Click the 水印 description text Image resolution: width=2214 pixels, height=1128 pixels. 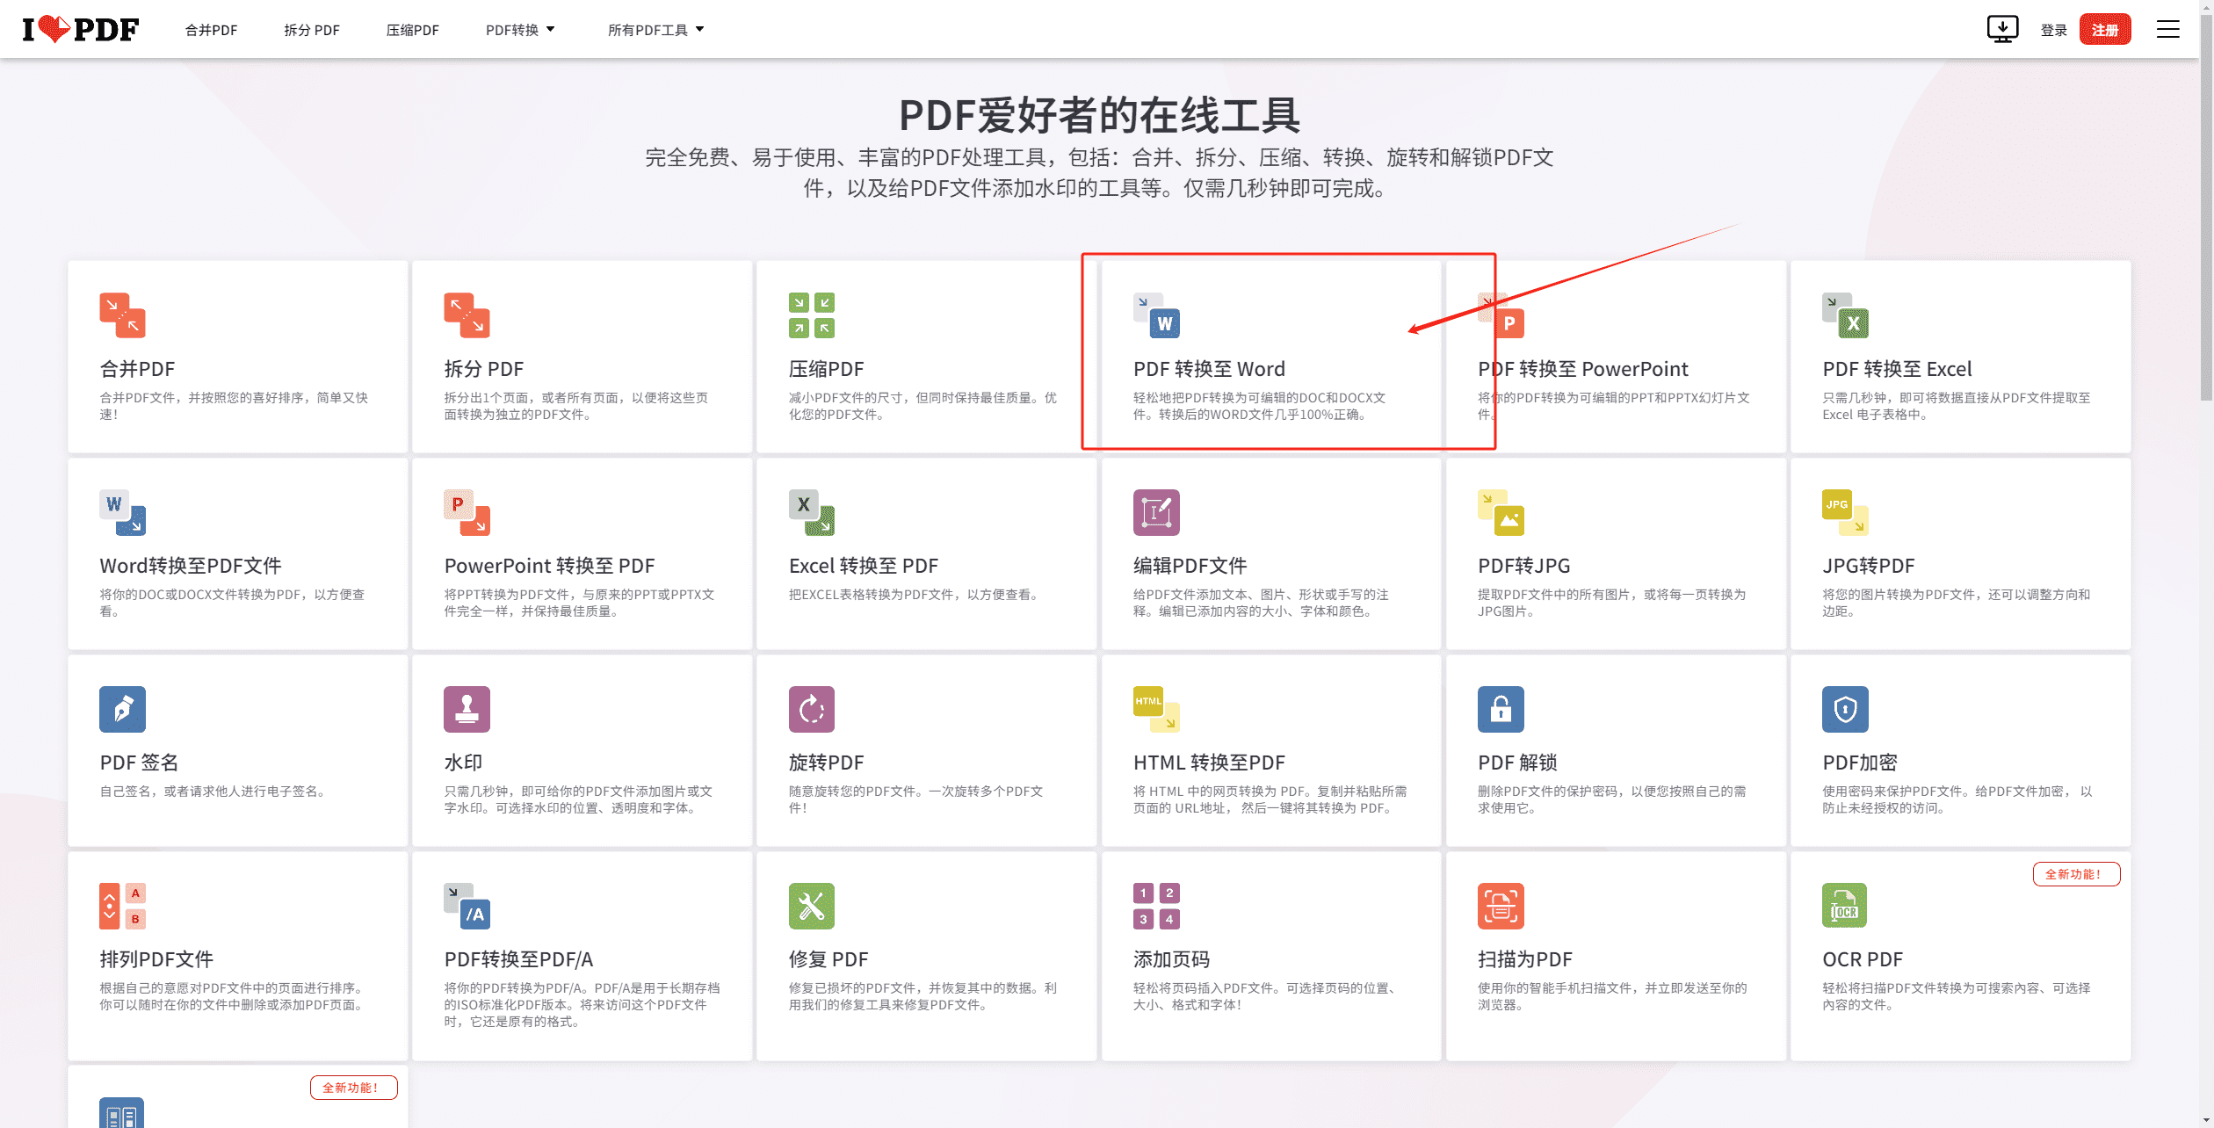point(578,799)
